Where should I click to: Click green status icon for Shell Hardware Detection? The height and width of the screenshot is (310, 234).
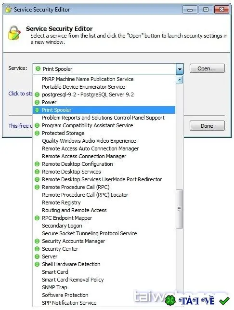click(x=37, y=264)
